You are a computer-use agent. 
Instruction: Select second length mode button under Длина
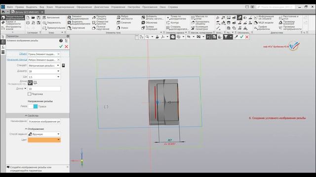pos(35,83)
